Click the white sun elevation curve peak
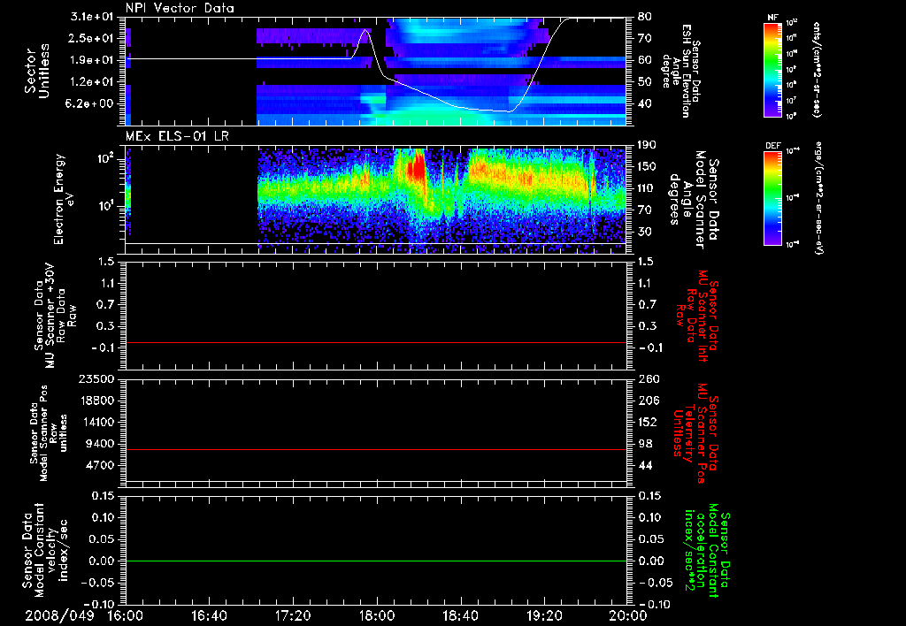 click(x=365, y=30)
